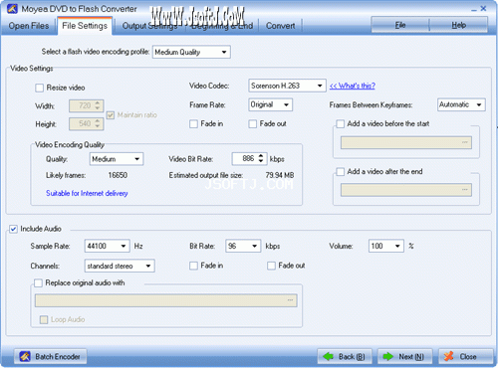Viewport: 498px width, 368px height.
Task: Minimize the converter window
Action: tap(474, 9)
